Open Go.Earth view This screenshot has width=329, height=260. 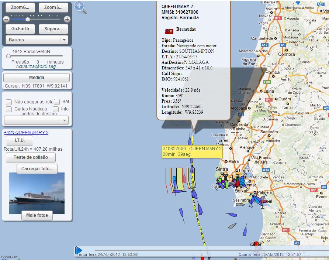pos(20,29)
